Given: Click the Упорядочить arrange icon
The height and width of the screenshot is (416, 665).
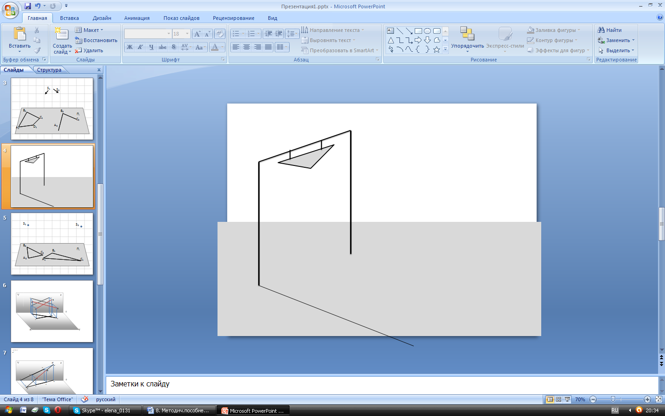Looking at the screenshot, I should tap(467, 33).
